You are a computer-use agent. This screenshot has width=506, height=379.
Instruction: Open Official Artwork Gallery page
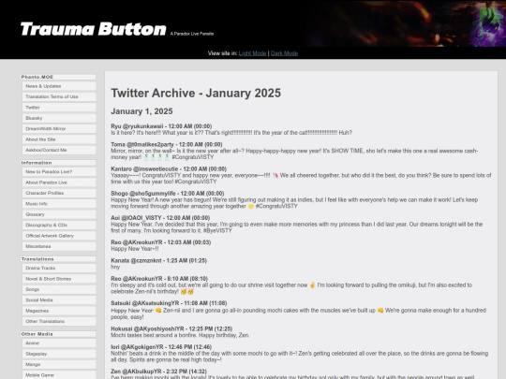click(x=59, y=236)
